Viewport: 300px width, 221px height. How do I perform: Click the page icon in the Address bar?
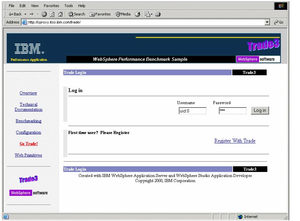click(24, 22)
